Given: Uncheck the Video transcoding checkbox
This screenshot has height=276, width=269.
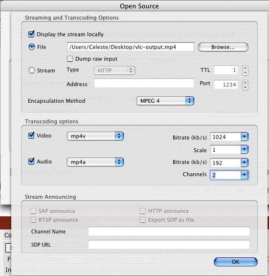Looking at the screenshot, I should point(31,135).
